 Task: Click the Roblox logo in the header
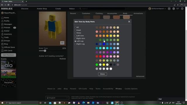tap(7, 9)
